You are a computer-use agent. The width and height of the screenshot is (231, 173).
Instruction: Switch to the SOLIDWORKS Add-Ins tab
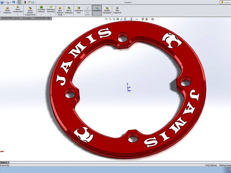11,18
